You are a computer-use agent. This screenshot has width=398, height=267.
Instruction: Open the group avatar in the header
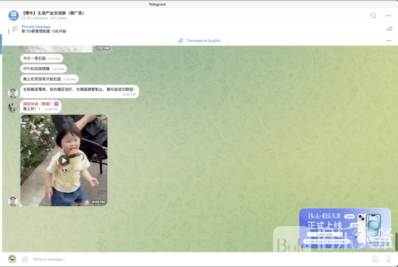tap(14, 15)
